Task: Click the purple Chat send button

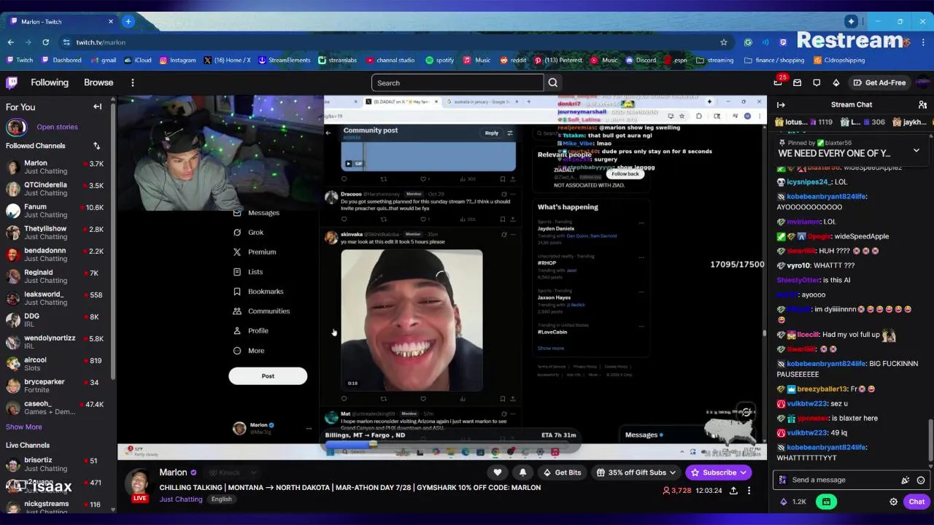Action: [916, 502]
